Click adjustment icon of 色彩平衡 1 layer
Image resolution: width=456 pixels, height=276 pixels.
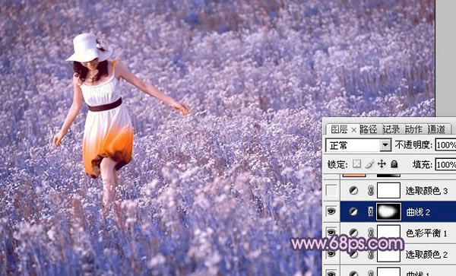pos(353,233)
